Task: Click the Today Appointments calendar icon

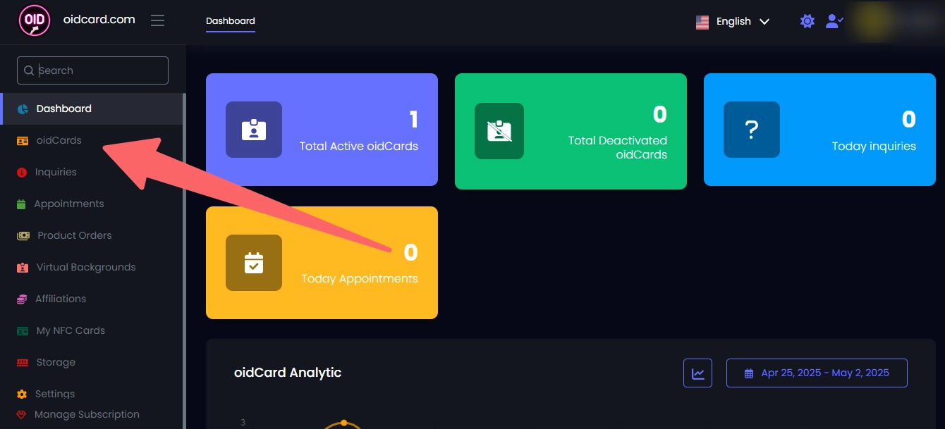Action: (x=254, y=263)
